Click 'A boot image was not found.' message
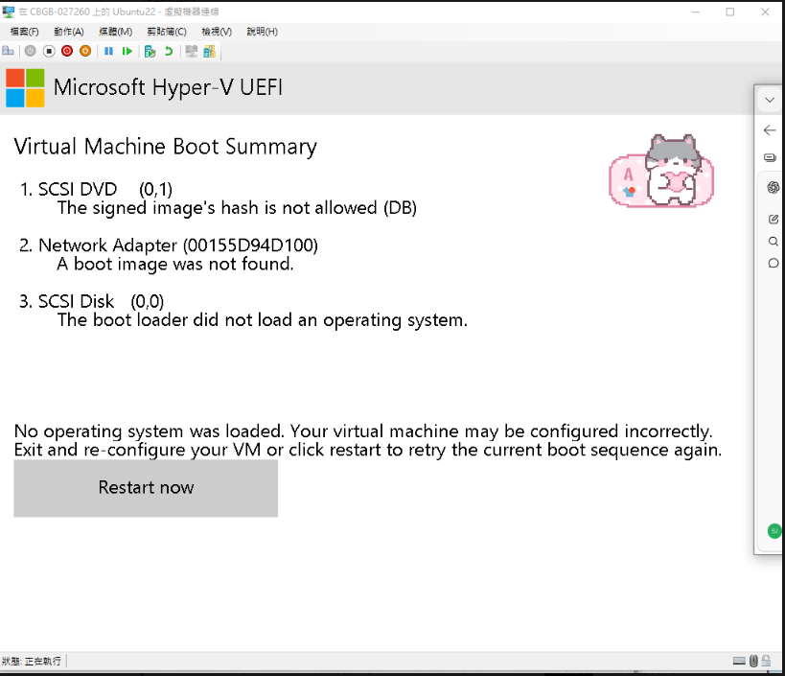785x676 pixels. (x=175, y=264)
